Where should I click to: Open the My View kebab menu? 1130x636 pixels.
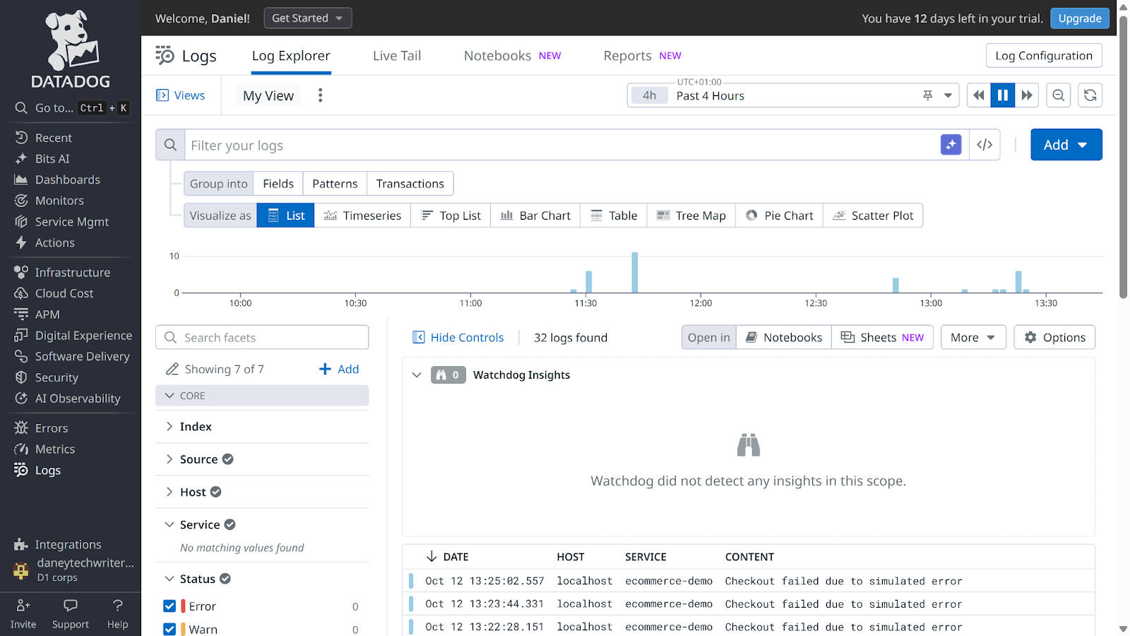tap(320, 95)
